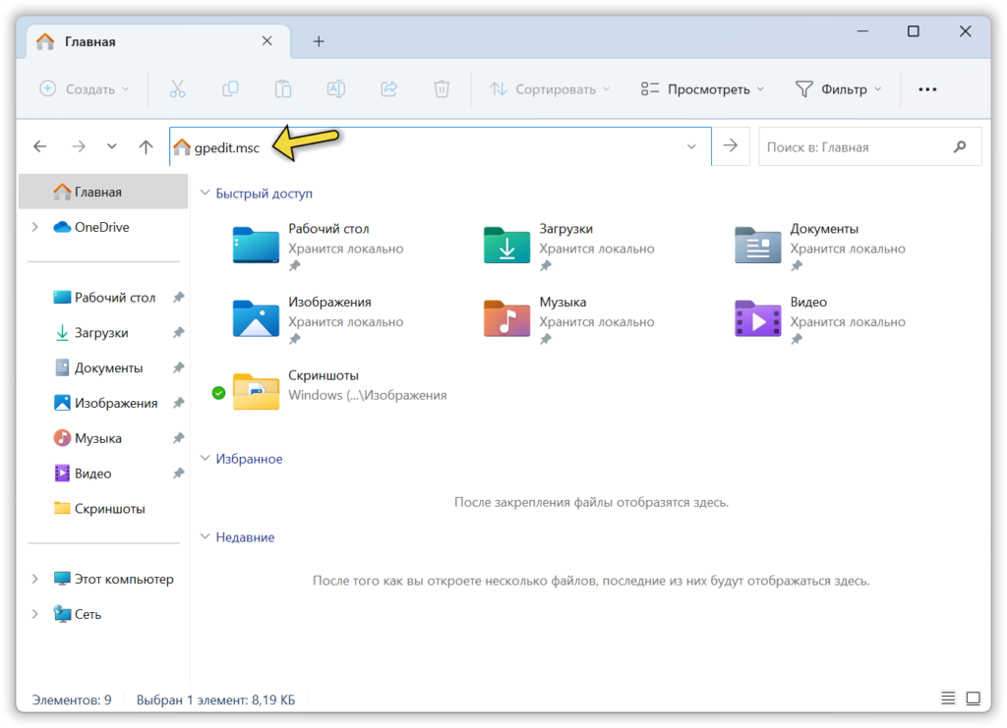
Task: Switch to large thumbnails view in status bar
Action: (973, 699)
